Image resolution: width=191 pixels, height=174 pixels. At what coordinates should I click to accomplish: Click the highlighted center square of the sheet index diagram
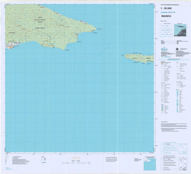[x=167, y=30]
